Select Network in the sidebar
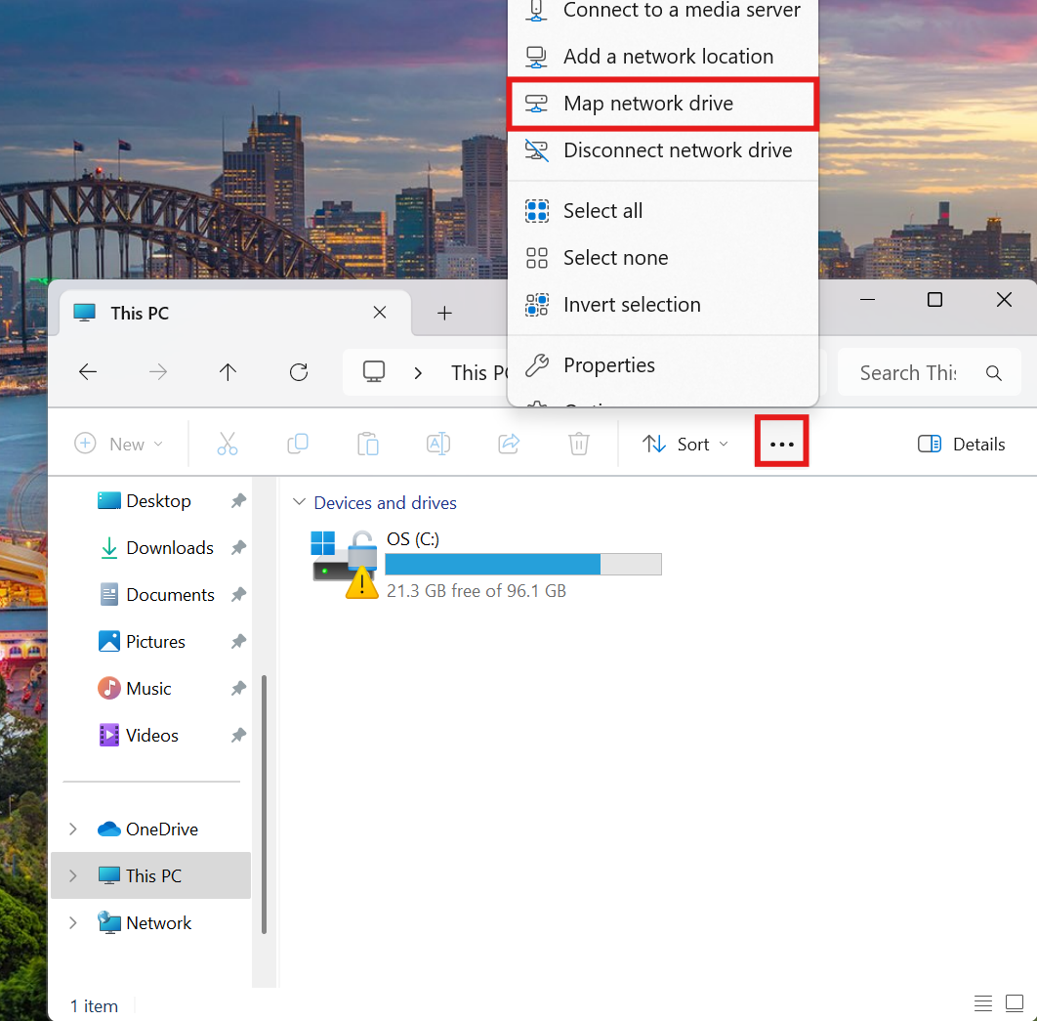Viewport: 1037px width, 1021px height. [150, 923]
